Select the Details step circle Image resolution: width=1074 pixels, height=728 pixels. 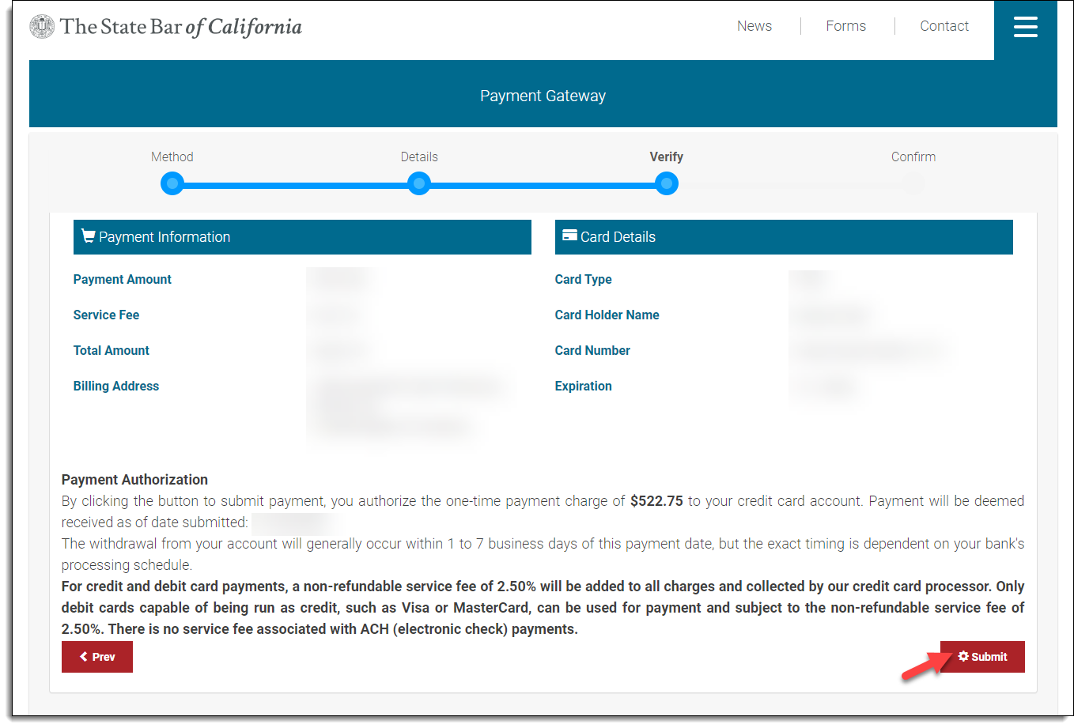pyautogui.click(x=419, y=184)
